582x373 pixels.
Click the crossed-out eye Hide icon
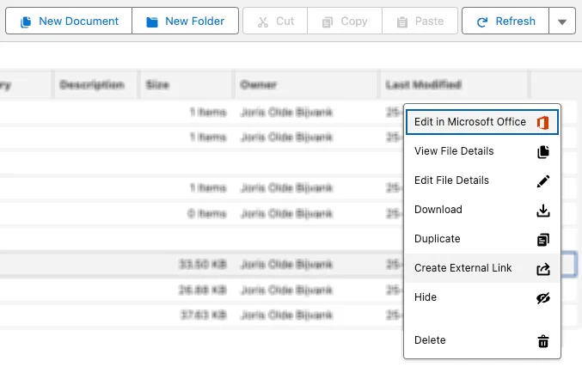[x=542, y=298]
